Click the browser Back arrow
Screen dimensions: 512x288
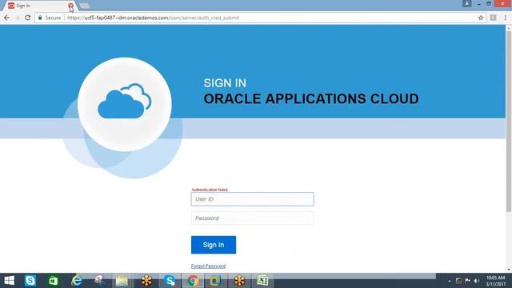(x=6, y=18)
